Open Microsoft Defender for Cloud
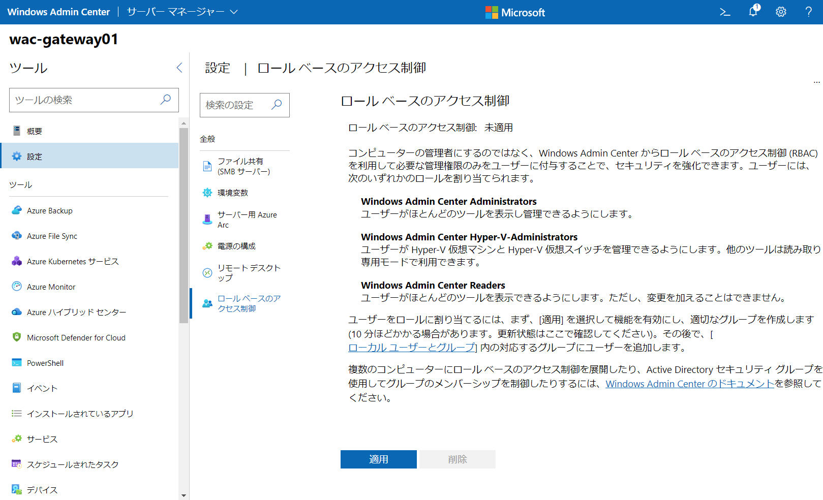The height and width of the screenshot is (500, 823). pyautogui.click(x=76, y=337)
